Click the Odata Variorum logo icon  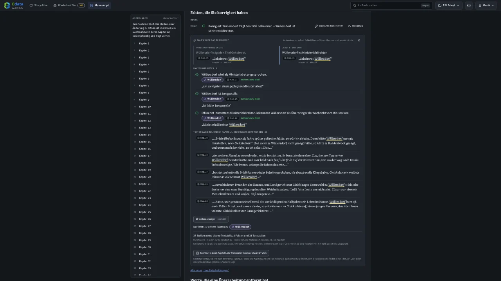(7, 5)
